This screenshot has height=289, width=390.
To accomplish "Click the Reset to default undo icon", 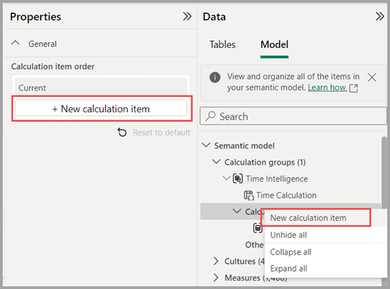I will tap(122, 132).
